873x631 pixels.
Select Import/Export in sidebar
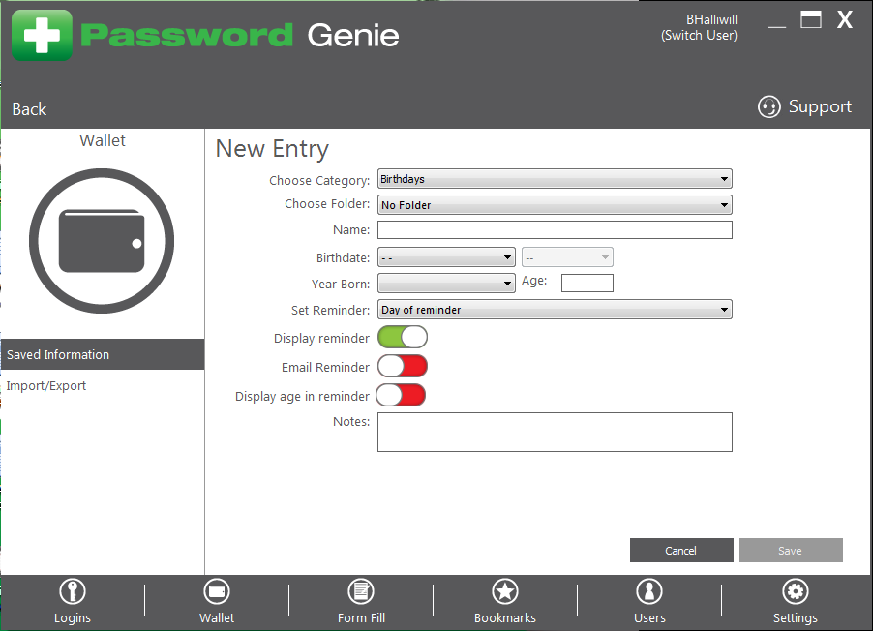click(x=46, y=385)
